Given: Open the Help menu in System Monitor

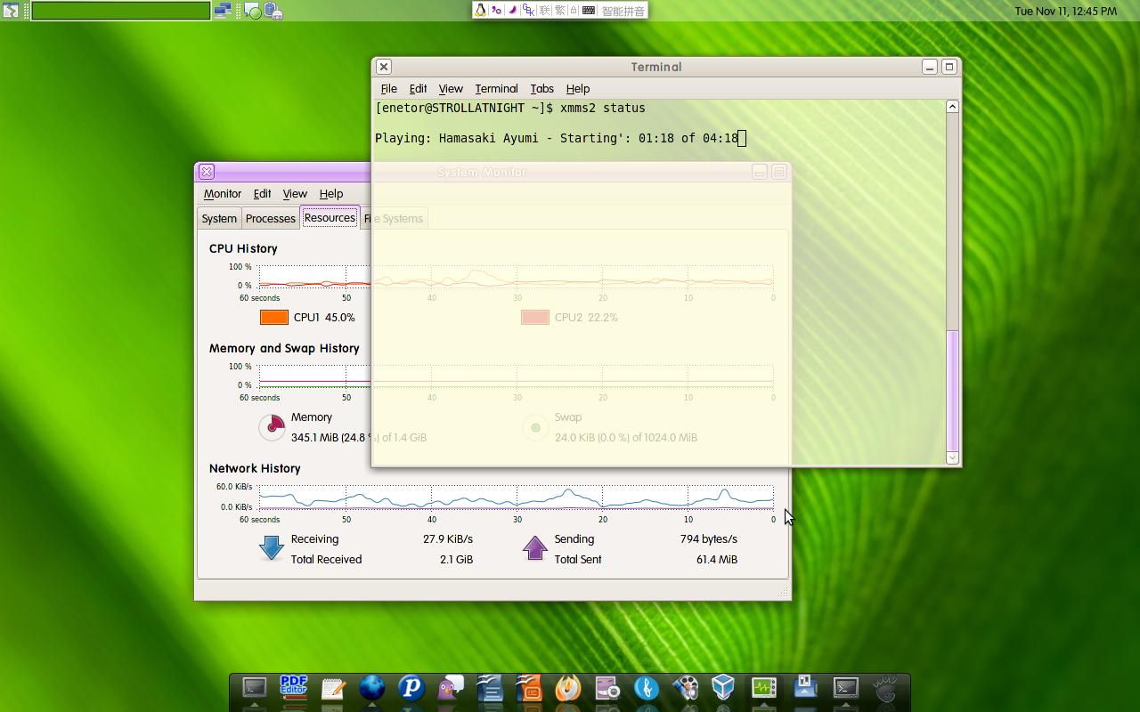Looking at the screenshot, I should point(331,194).
